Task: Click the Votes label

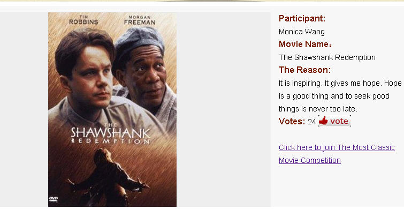Action: tap(292, 121)
